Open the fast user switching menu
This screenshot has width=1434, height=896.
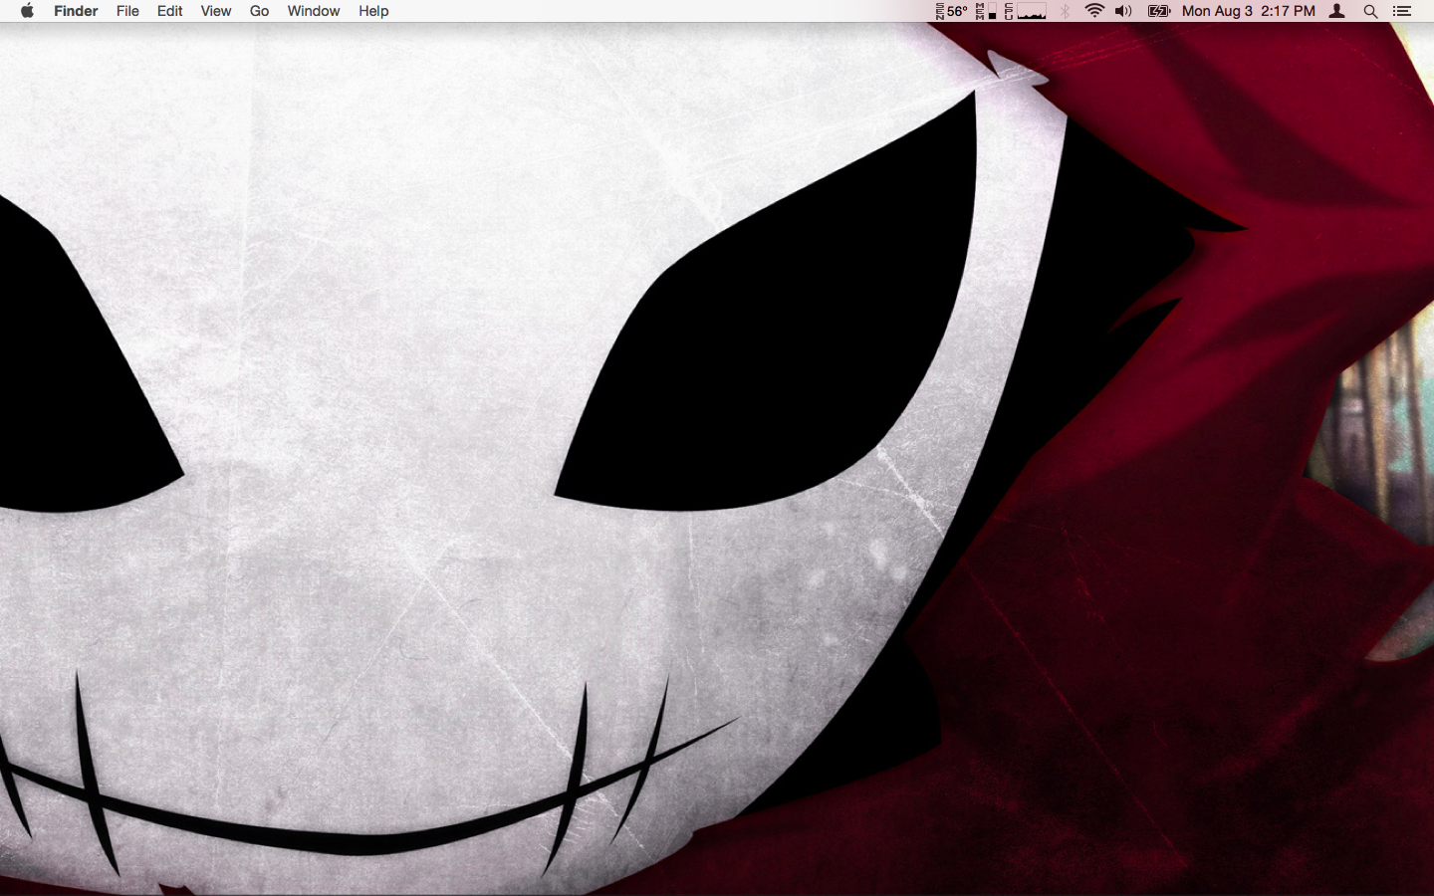[x=1337, y=11]
